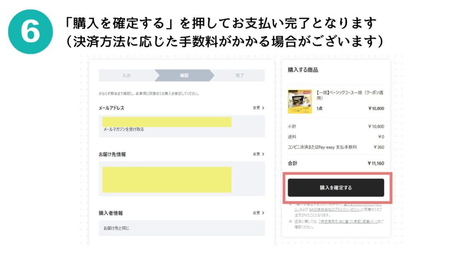Click the chevron arrow in 購入者情報 header
The height and width of the screenshot is (254, 453).
(263, 213)
